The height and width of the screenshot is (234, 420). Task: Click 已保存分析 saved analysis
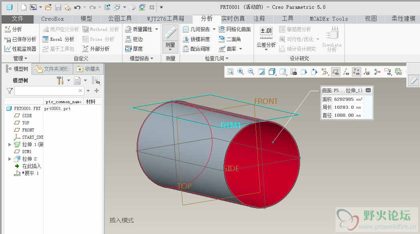(x=20, y=39)
